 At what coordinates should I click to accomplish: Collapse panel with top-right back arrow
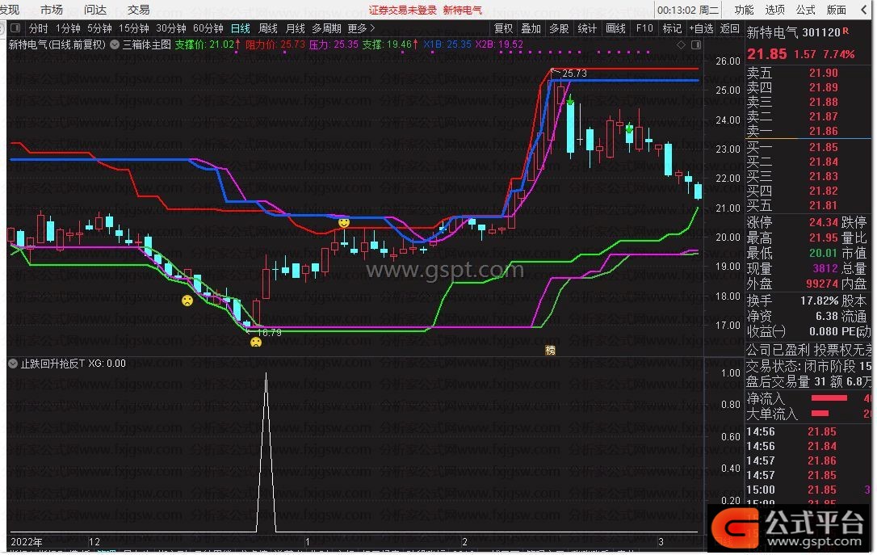tap(863, 10)
